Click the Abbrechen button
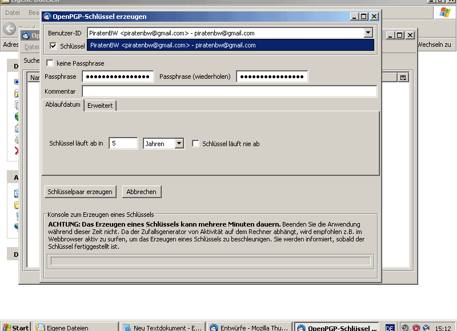This screenshot has height=331, width=457. point(141,192)
